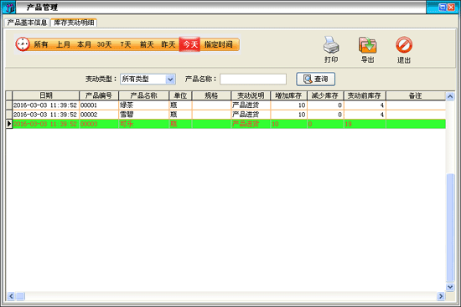Viewport: 461px width, 307px height.
Task: Select the 7天 time filter
Action: 126,44
